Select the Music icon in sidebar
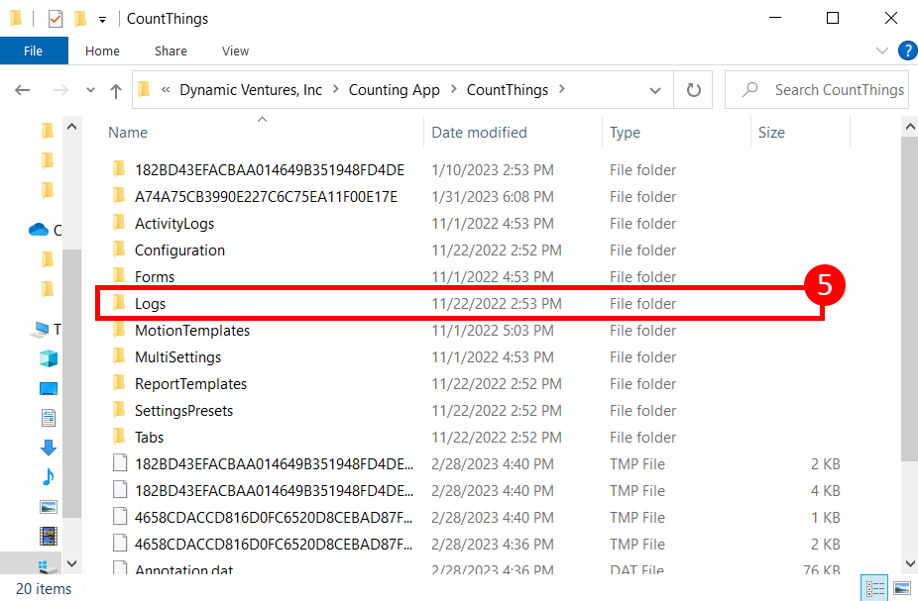 tap(48, 477)
